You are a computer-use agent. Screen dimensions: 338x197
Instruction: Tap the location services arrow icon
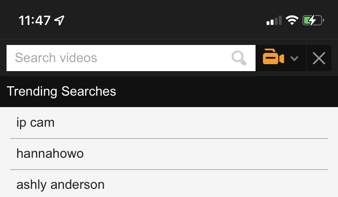coord(60,20)
